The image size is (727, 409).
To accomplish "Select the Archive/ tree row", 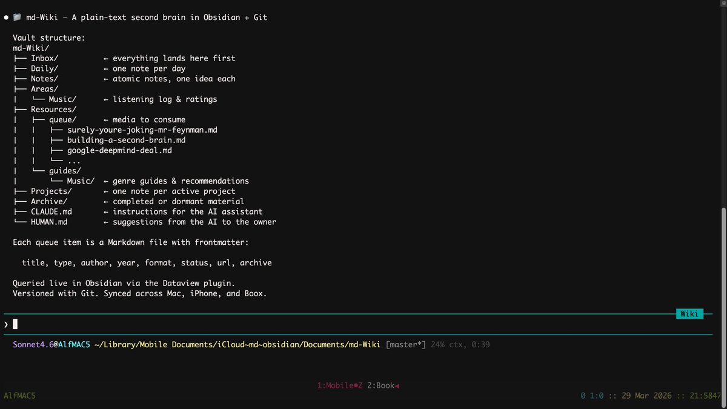I will coord(128,202).
